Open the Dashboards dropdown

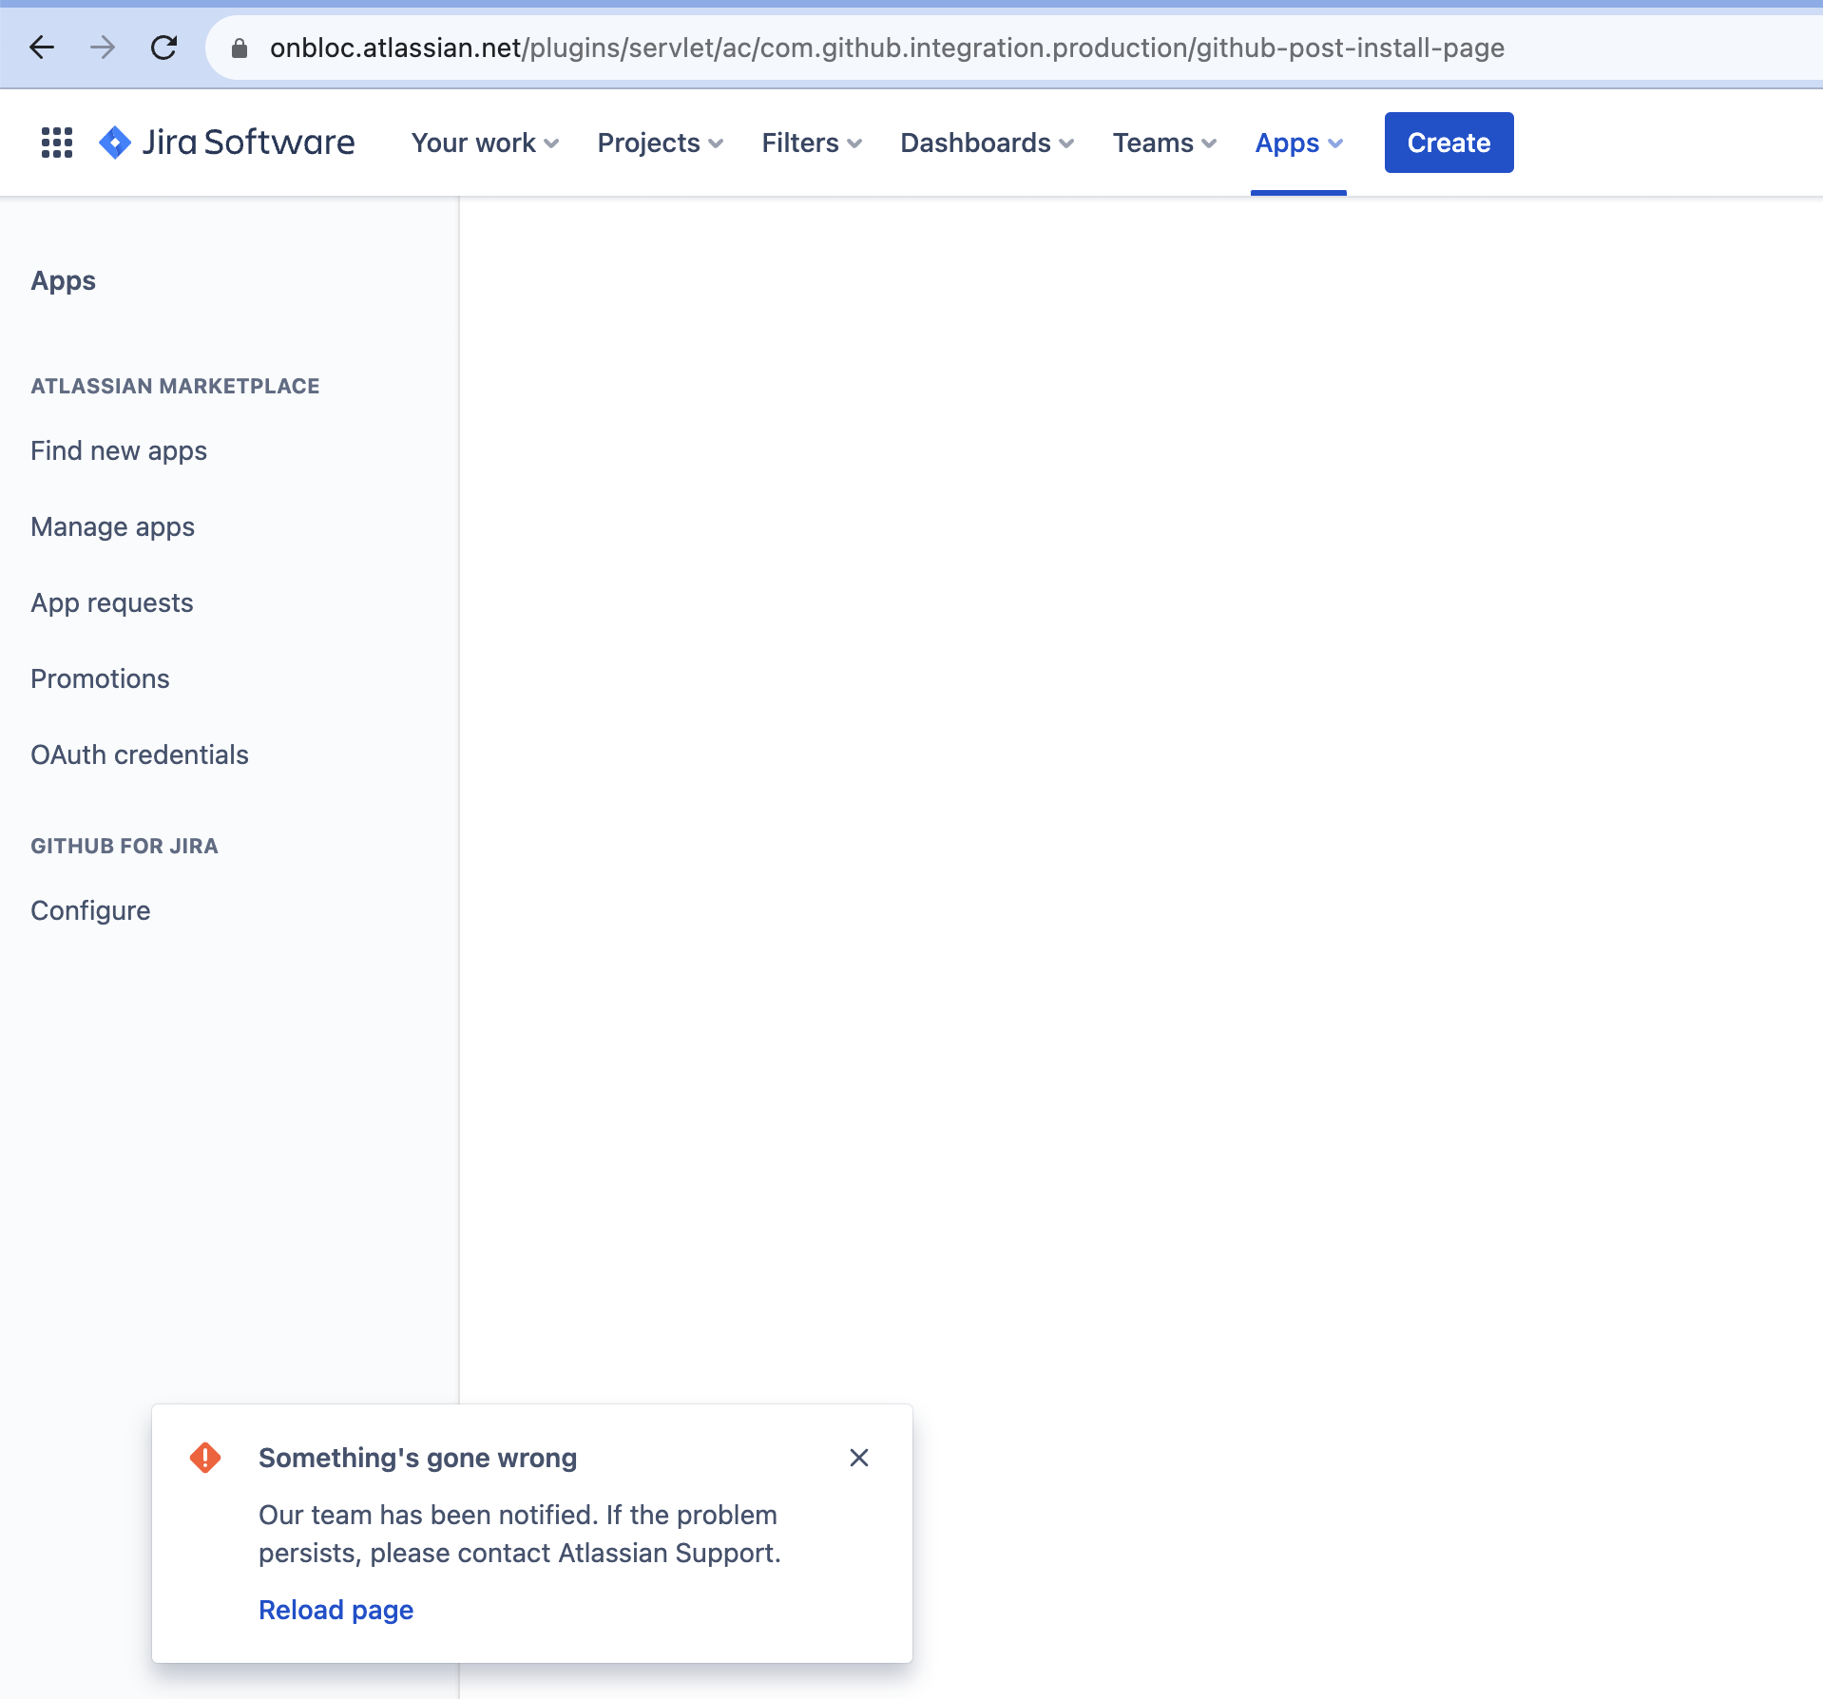point(988,143)
